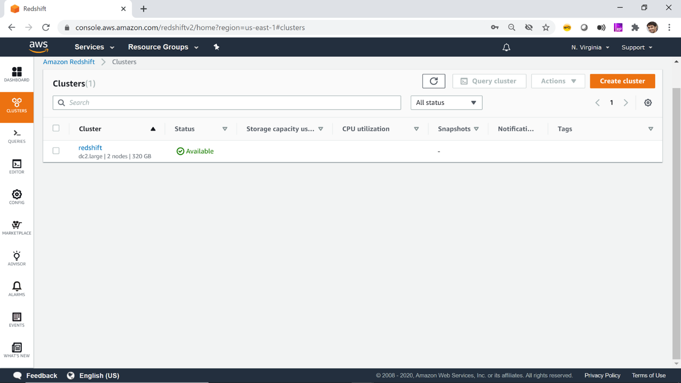
Task: Open the redshift cluster link
Action: tap(90, 148)
